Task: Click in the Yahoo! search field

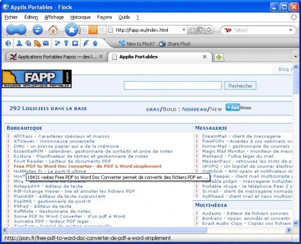Action: pos(260,30)
